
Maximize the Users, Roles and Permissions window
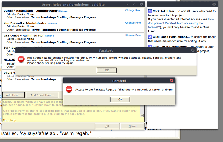click(x=134, y=4)
